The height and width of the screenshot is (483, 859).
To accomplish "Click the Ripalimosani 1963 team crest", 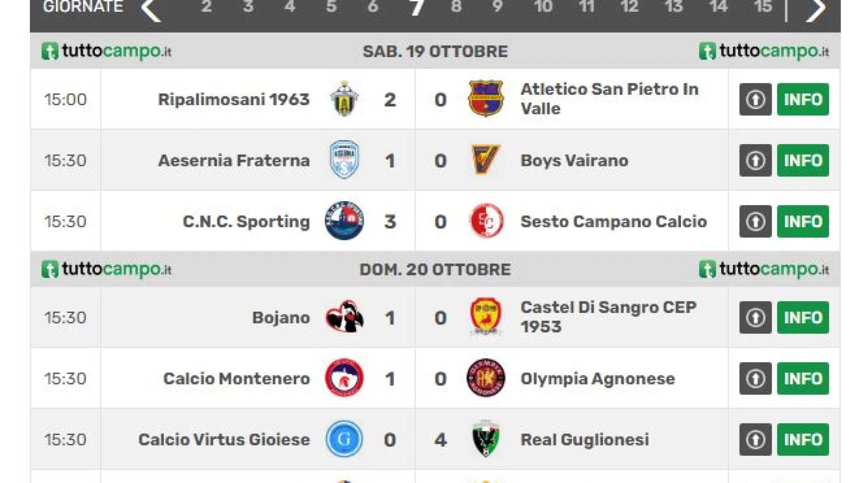I will pyautogui.click(x=344, y=99).
